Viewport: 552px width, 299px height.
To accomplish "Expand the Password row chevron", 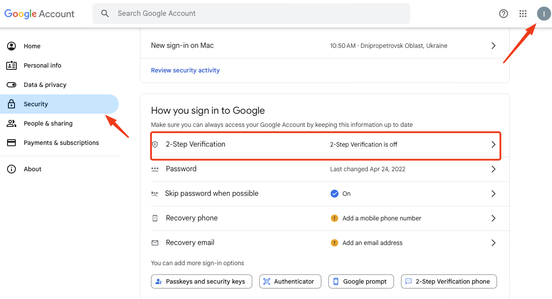I will tap(493, 169).
